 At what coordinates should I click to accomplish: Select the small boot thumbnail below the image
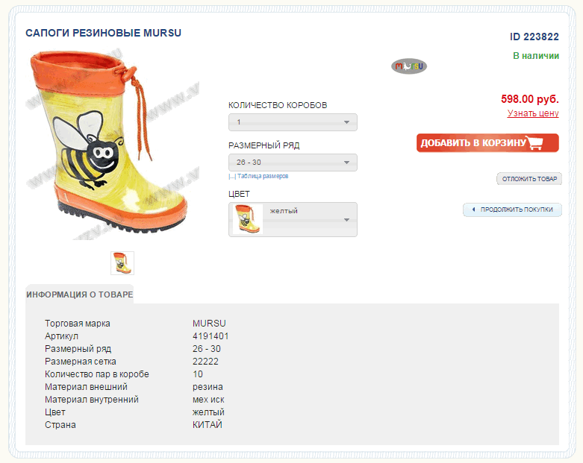pos(122,262)
